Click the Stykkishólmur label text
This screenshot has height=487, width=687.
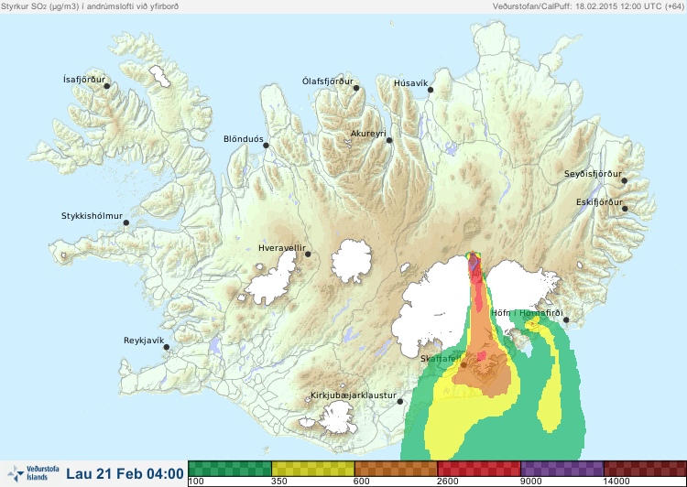pos(92,216)
